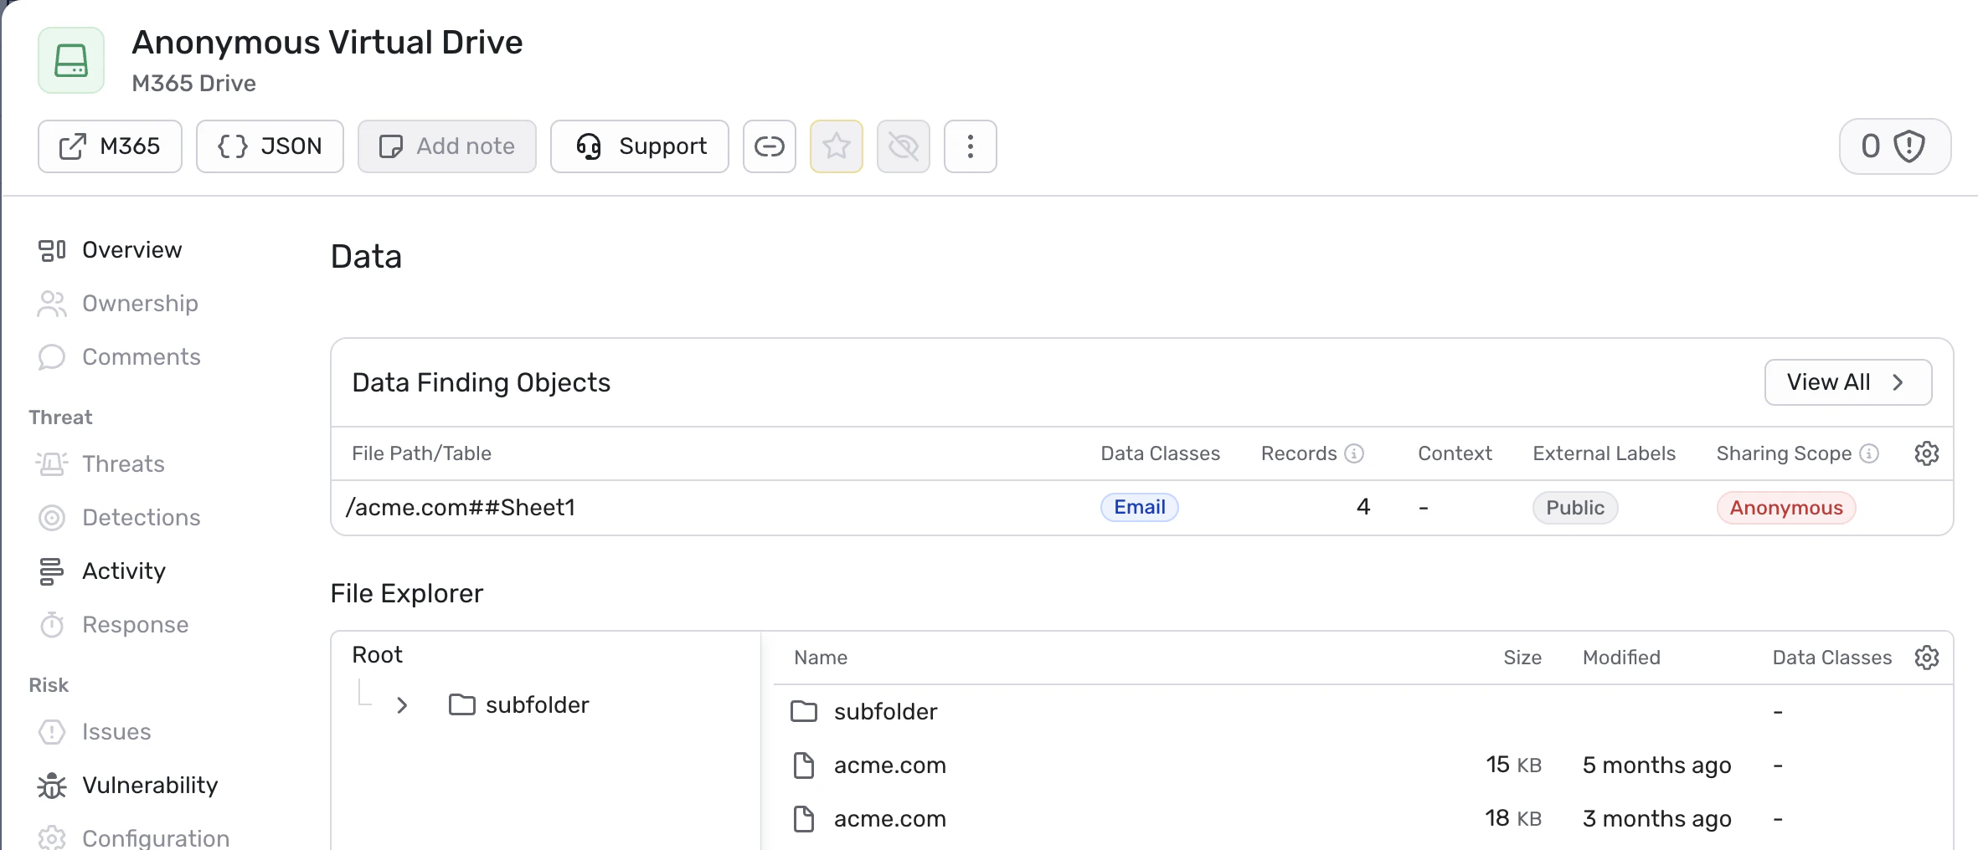The image size is (1978, 850).
Task: Click the copy link icon button
Action: [769, 146]
